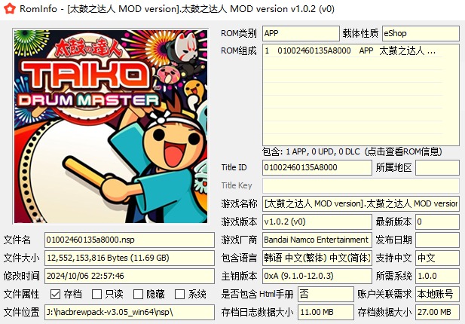Click the 文件名 field 01002460135a8000.nsp
This screenshot has width=465, height=324.
[x=130, y=240]
